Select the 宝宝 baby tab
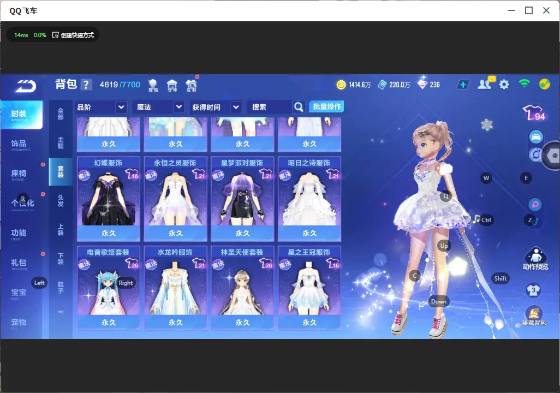Screen dimensions: 560x393 pyautogui.click(x=21, y=293)
